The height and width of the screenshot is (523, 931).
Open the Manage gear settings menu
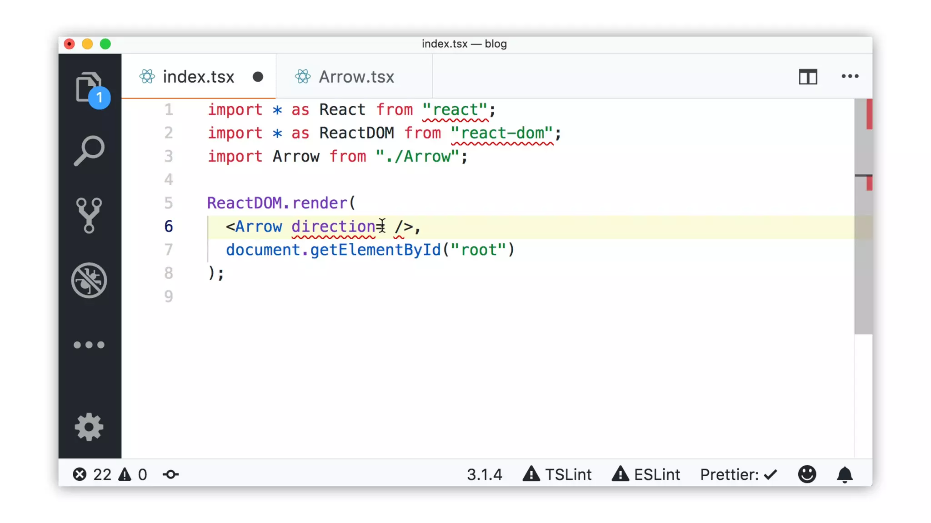click(x=89, y=427)
